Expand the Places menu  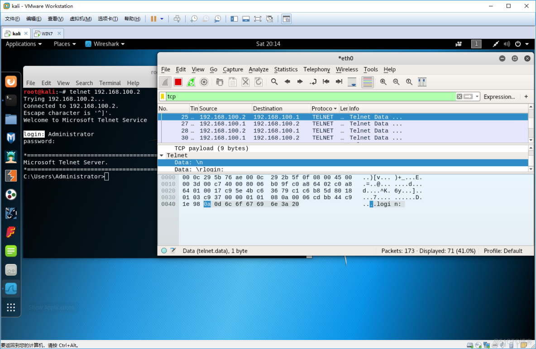click(x=65, y=44)
